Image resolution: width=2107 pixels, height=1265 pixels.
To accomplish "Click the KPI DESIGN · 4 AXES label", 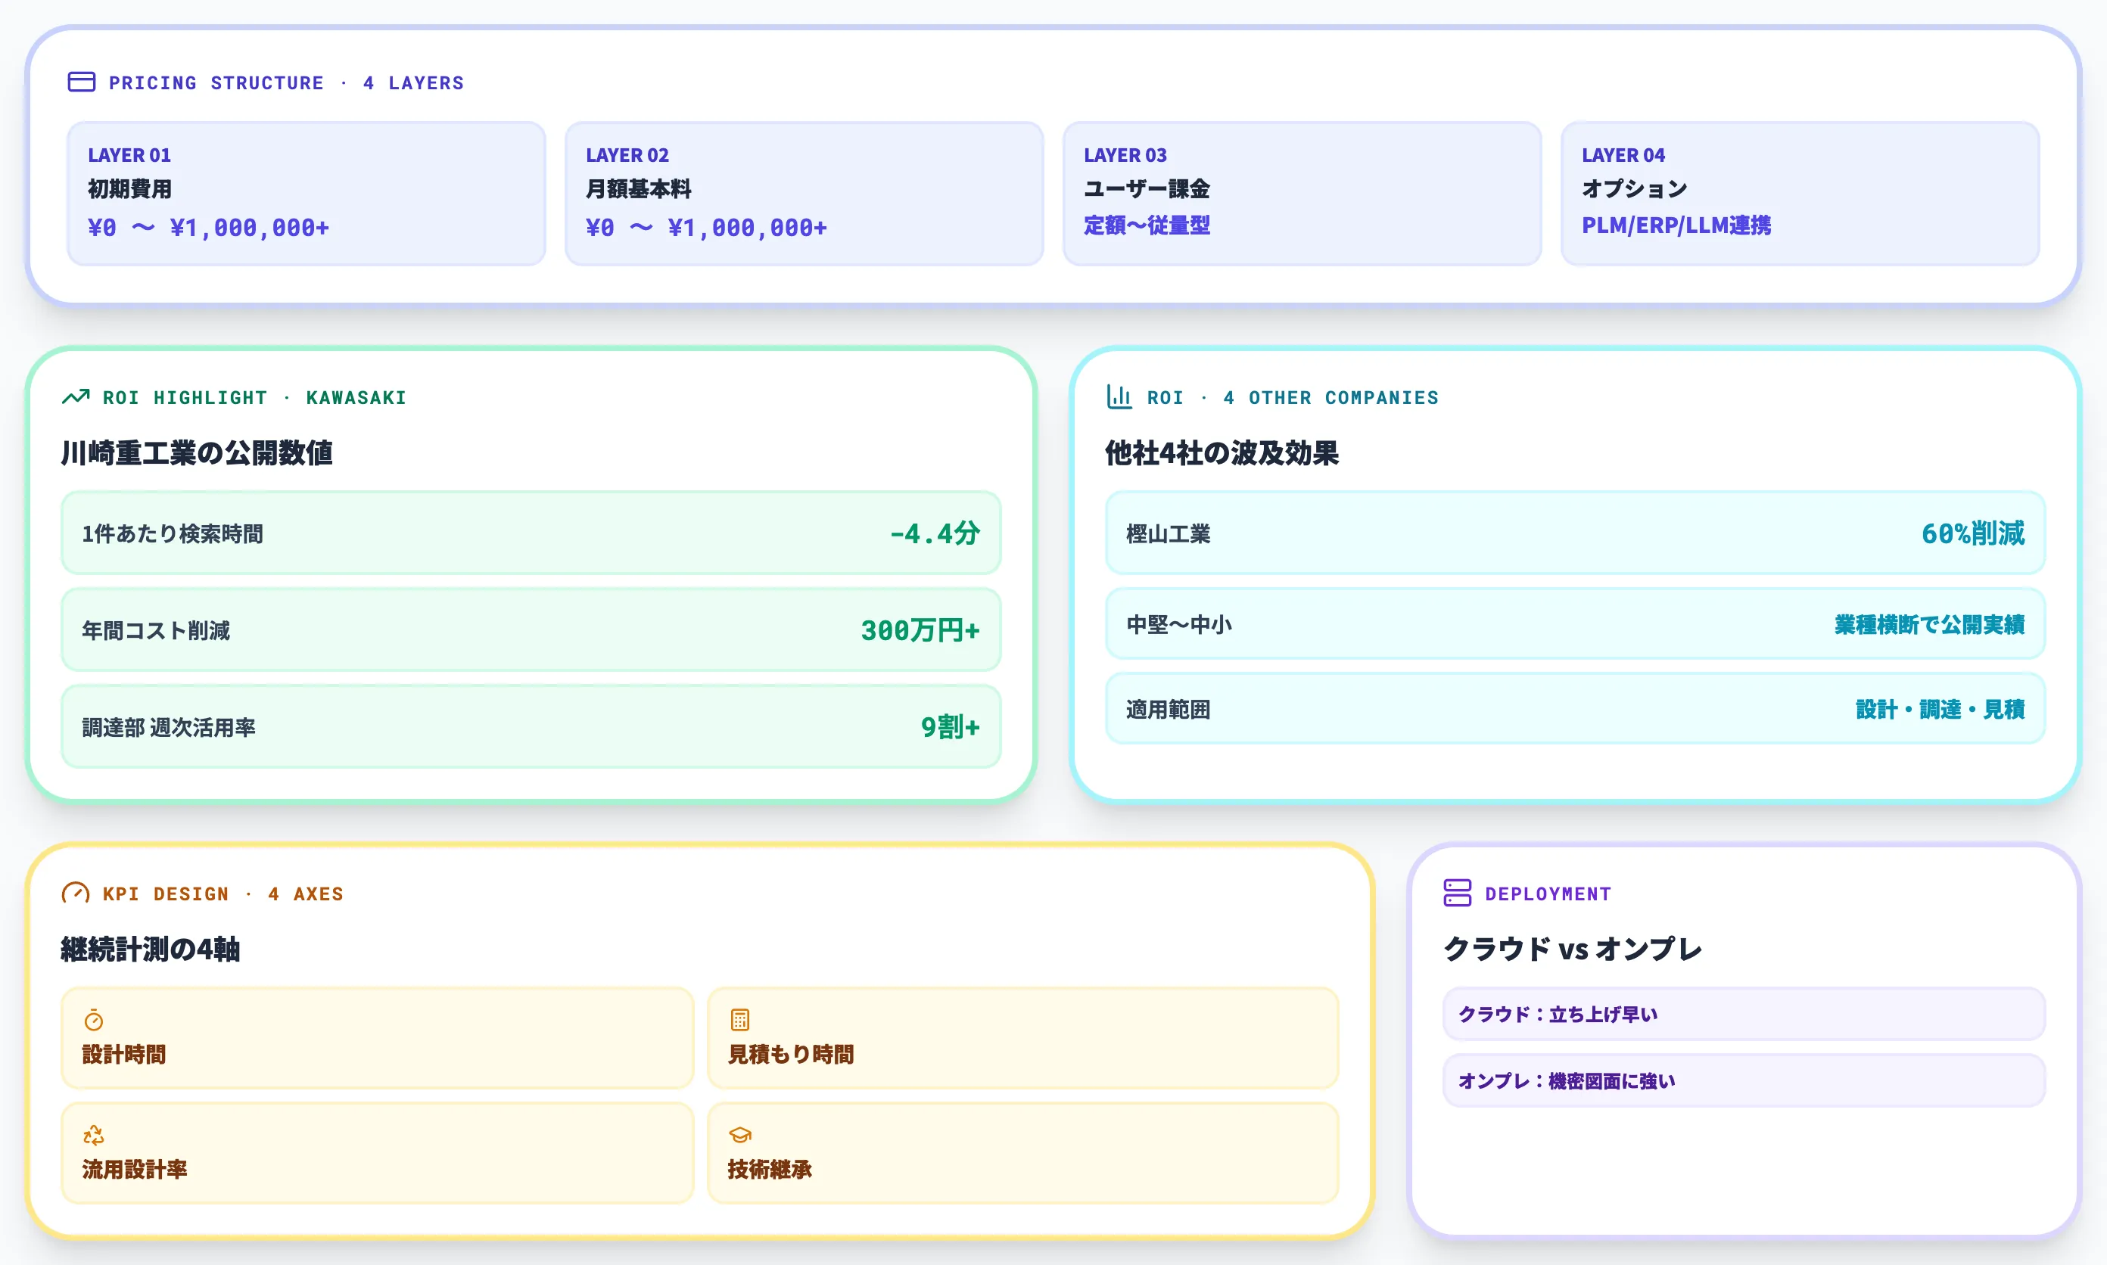I will [223, 894].
